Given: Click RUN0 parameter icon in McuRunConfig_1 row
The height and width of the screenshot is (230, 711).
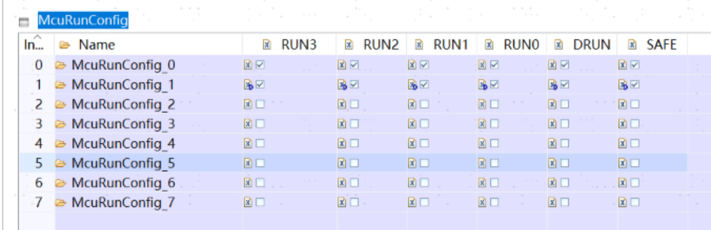Looking at the screenshot, I should [x=483, y=85].
